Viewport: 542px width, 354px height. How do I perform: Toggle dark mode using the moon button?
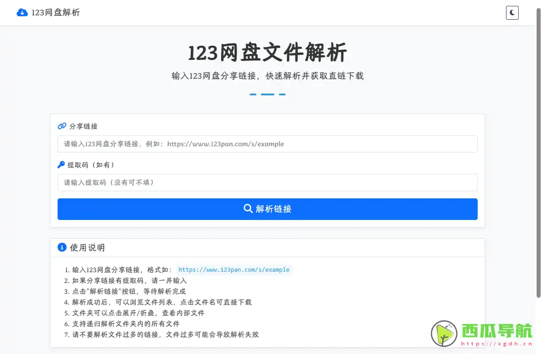[512, 13]
